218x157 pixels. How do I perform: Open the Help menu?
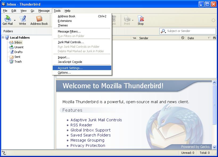click(x=68, y=11)
